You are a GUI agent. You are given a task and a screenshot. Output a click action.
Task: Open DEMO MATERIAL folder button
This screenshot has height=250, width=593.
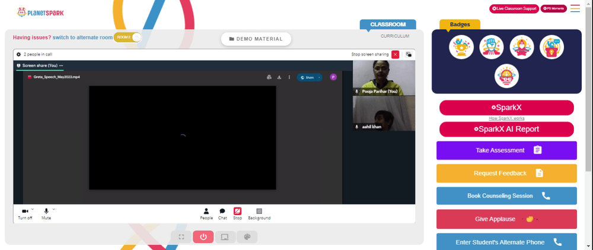[x=256, y=39]
